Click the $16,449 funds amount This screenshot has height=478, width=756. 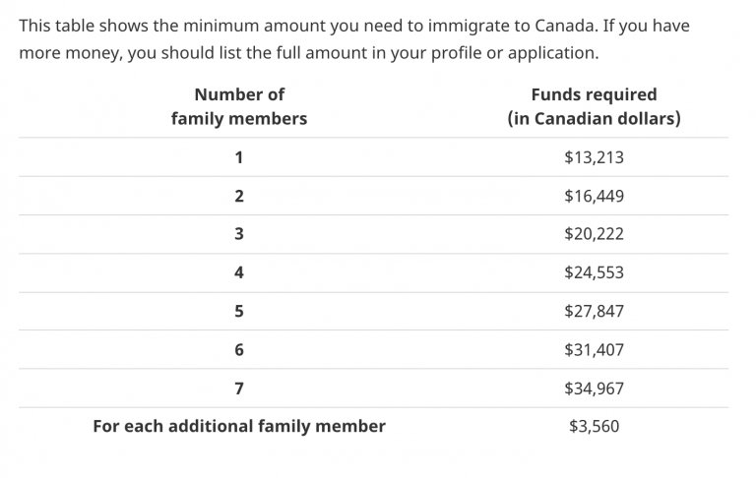click(x=594, y=196)
